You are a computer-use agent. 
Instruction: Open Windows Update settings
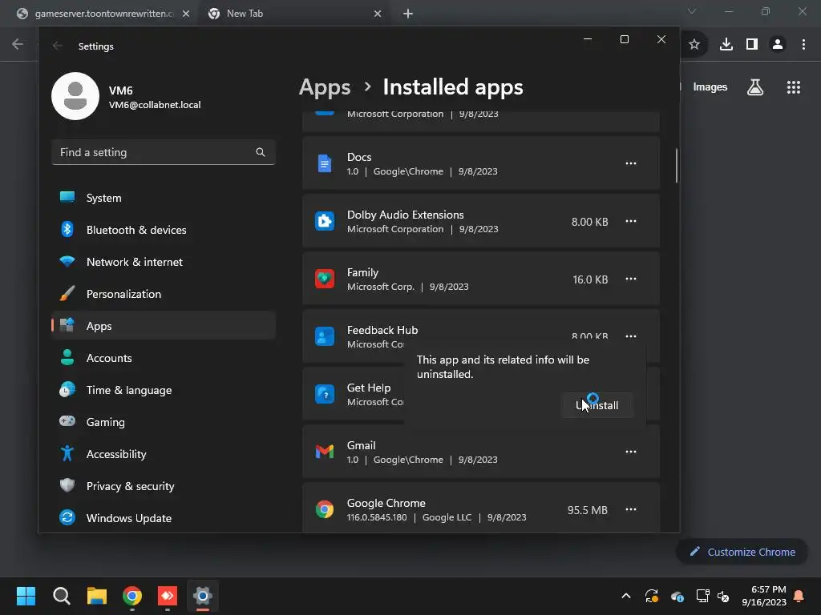coord(164,518)
